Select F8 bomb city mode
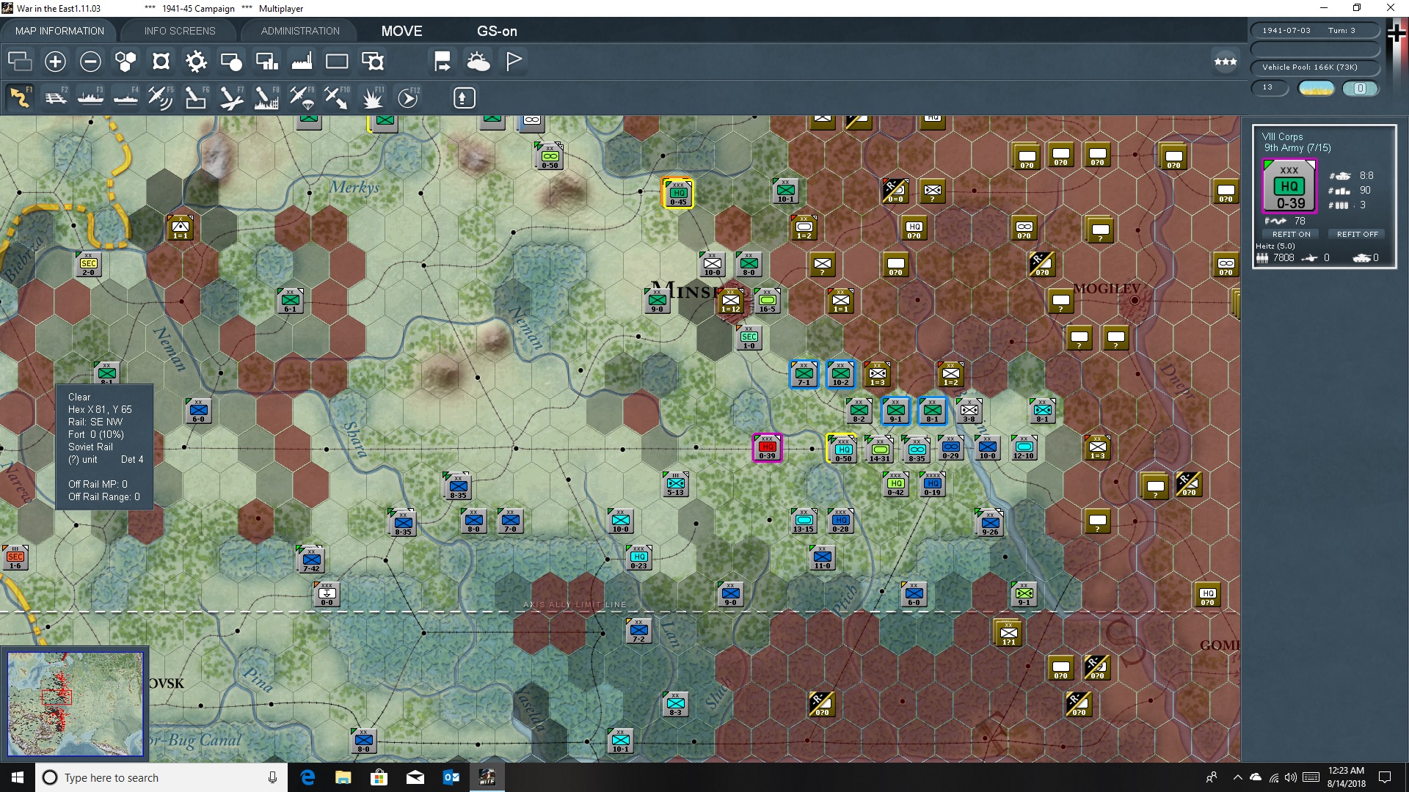1409x792 pixels. (x=266, y=98)
